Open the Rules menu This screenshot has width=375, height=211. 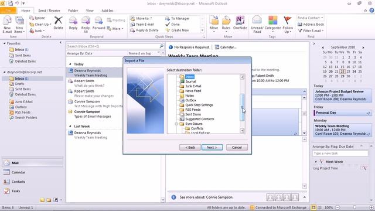tap(226, 25)
